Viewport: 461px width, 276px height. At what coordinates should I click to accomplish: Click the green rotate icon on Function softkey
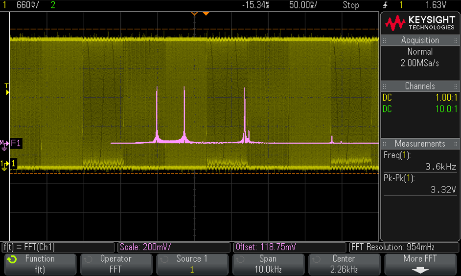coord(12,259)
